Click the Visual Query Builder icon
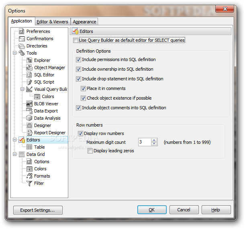 tap(29, 89)
